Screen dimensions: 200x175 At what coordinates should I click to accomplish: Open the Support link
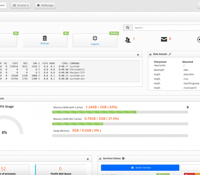click(95, 44)
